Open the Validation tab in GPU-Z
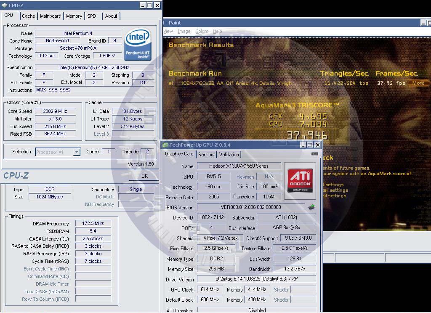Screen dimensions: 431x313 point(229,154)
